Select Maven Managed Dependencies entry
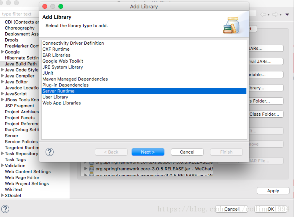This screenshot has height=217, width=294. 144,79
